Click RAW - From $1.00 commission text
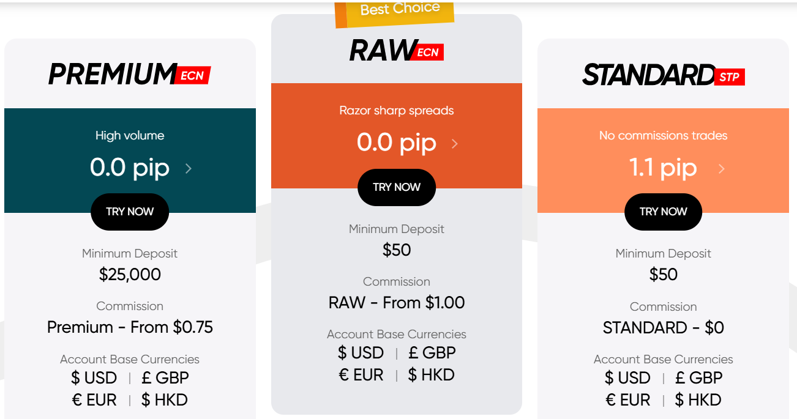The width and height of the screenshot is (797, 419). click(x=397, y=303)
